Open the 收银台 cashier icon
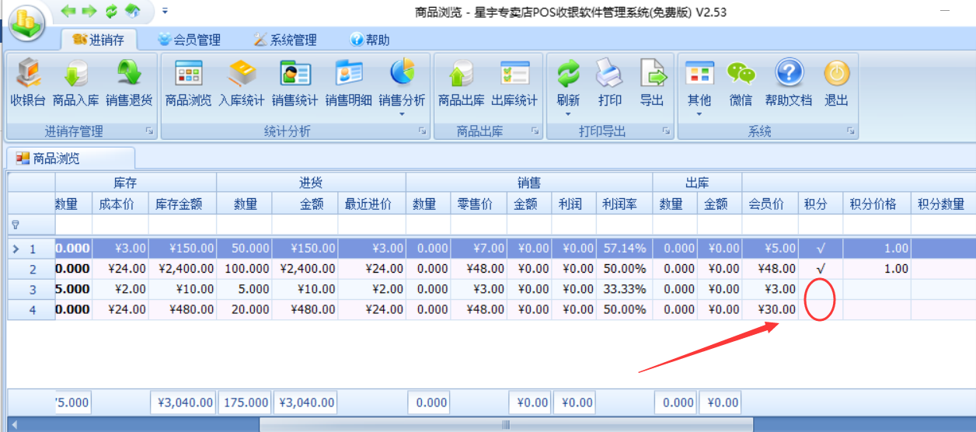976x432 pixels. click(x=28, y=82)
